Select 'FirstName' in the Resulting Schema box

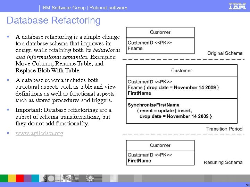coord(139,161)
